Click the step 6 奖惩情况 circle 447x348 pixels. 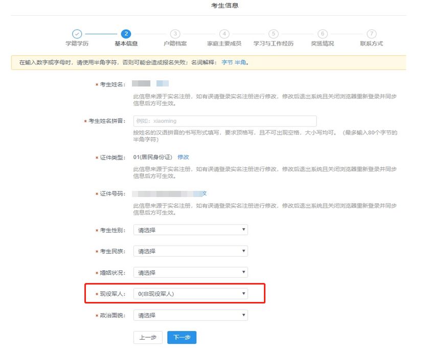pos(322,34)
